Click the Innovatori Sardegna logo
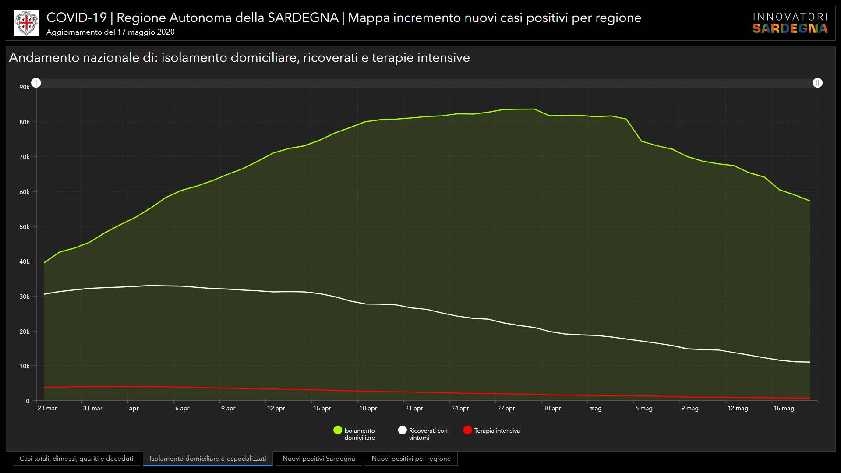Image resolution: width=841 pixels, height=473 pixels. (x=790, y=23)
